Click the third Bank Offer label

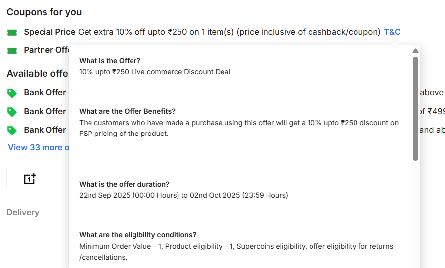click(45, 130)
